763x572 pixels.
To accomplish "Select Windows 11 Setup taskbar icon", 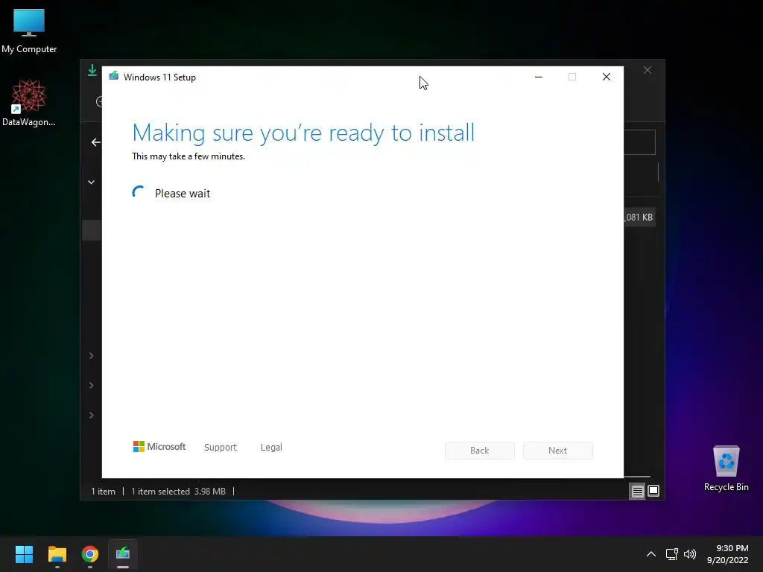I will [123, 554].
